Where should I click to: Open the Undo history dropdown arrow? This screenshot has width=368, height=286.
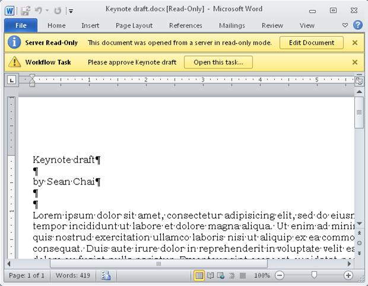47,11
